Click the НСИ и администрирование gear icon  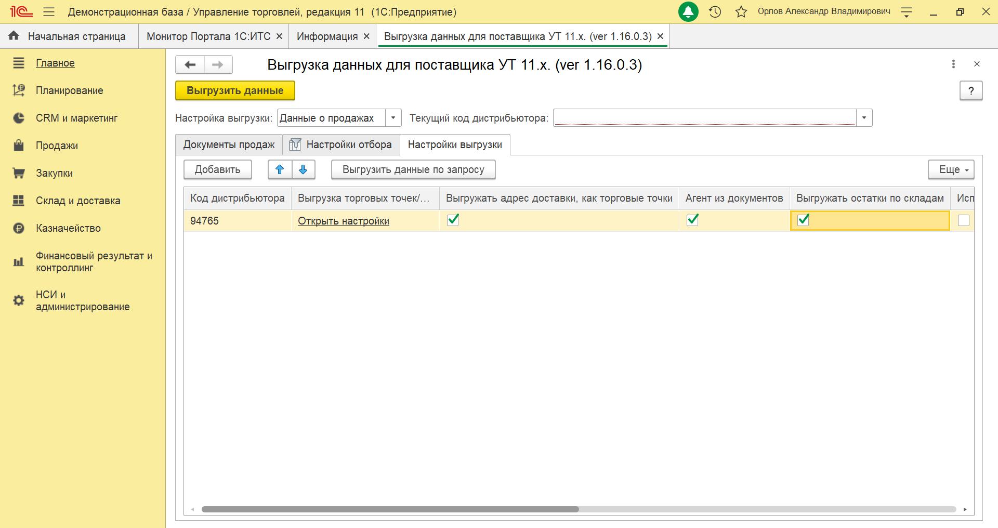19,300
